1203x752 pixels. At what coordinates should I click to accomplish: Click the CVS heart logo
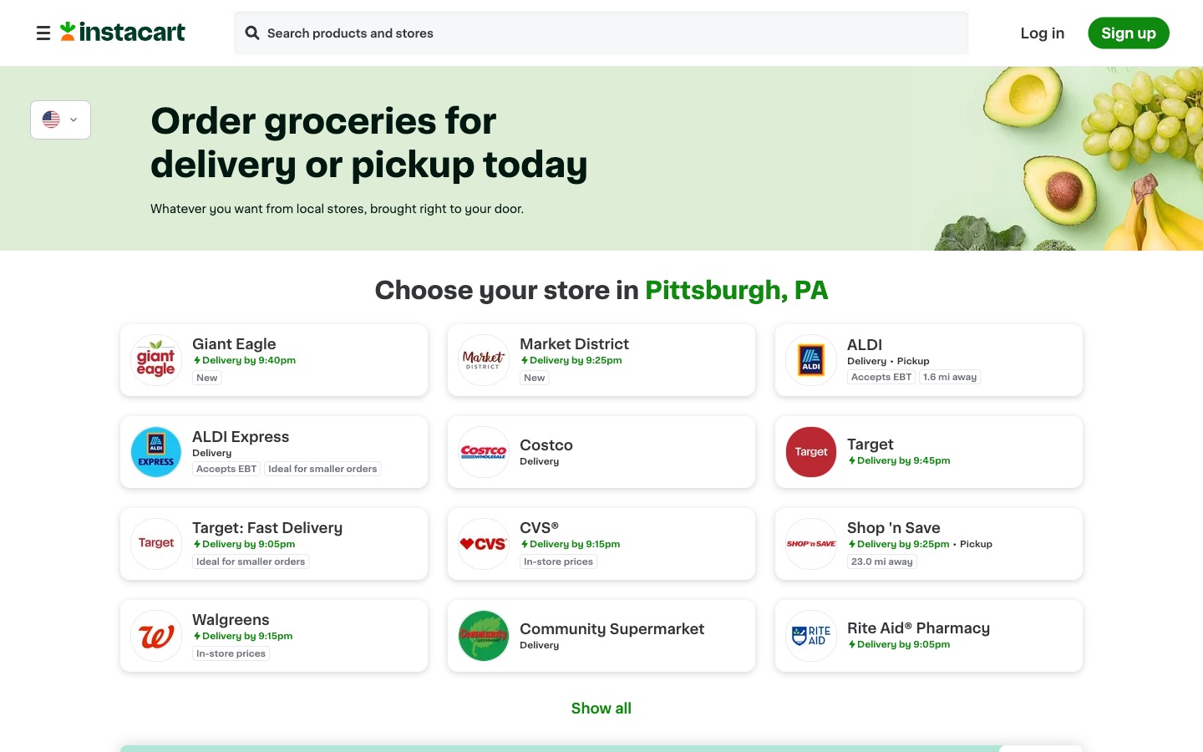click(x=484, y=544)
